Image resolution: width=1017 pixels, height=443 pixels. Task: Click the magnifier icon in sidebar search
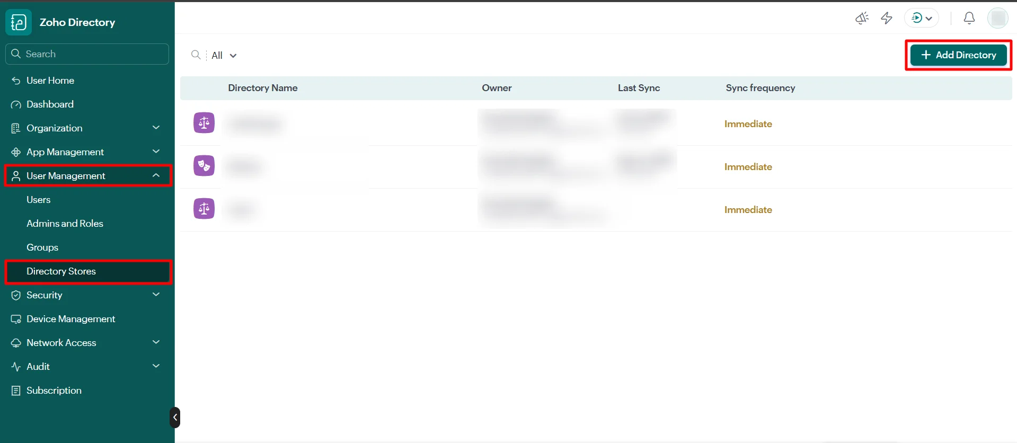tap(16, 54)
